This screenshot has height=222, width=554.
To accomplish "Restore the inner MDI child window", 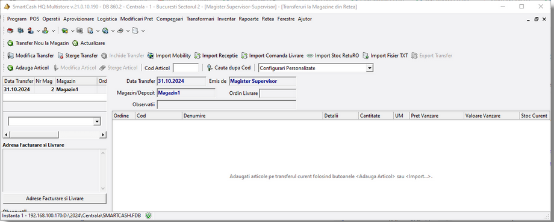I will 537,19.
